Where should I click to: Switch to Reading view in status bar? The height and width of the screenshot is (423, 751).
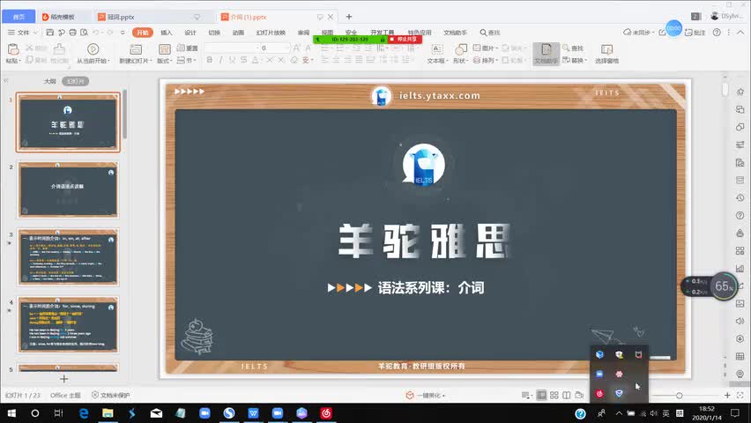pyautogui.click(x=567, y=395)
